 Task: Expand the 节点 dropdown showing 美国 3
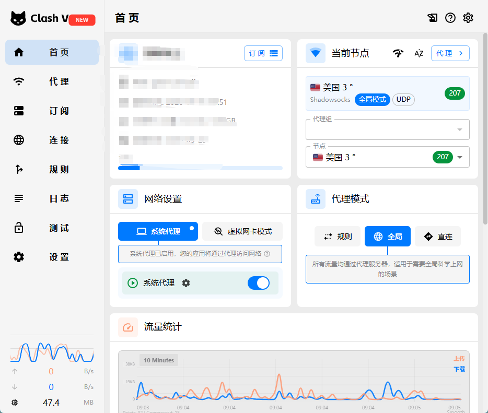tap(388, 157)
